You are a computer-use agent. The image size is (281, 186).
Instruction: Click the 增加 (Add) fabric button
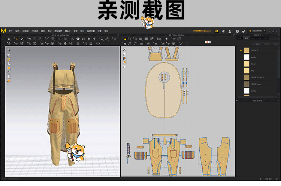tap(257, 44)
